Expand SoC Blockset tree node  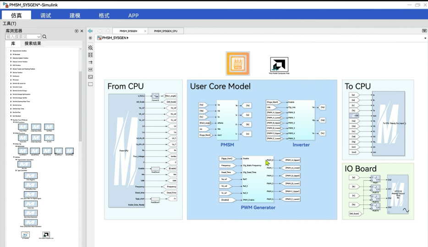(11, 116)
